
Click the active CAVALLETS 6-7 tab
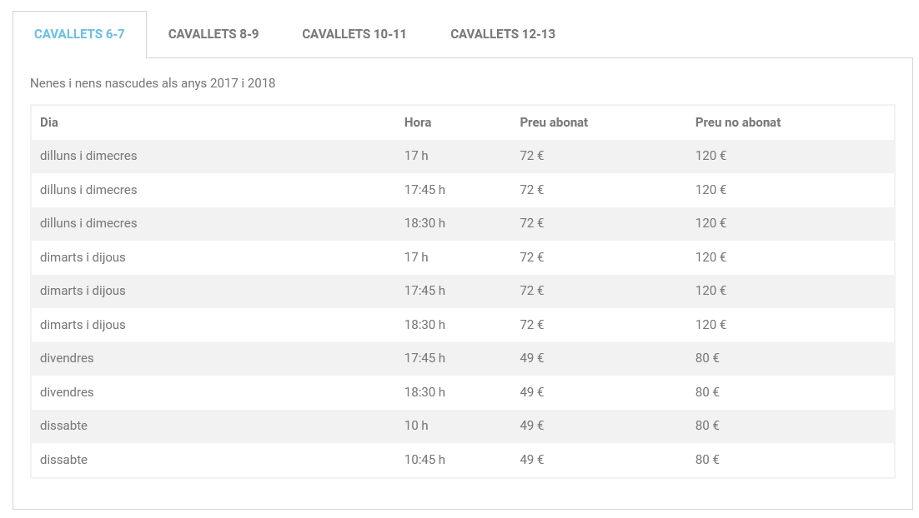click(79, 34)
